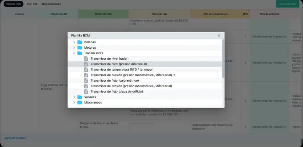303x147 pixels.
Task: Click file icon for Transmisor de nivel (radar)
Action: point(86,59)
